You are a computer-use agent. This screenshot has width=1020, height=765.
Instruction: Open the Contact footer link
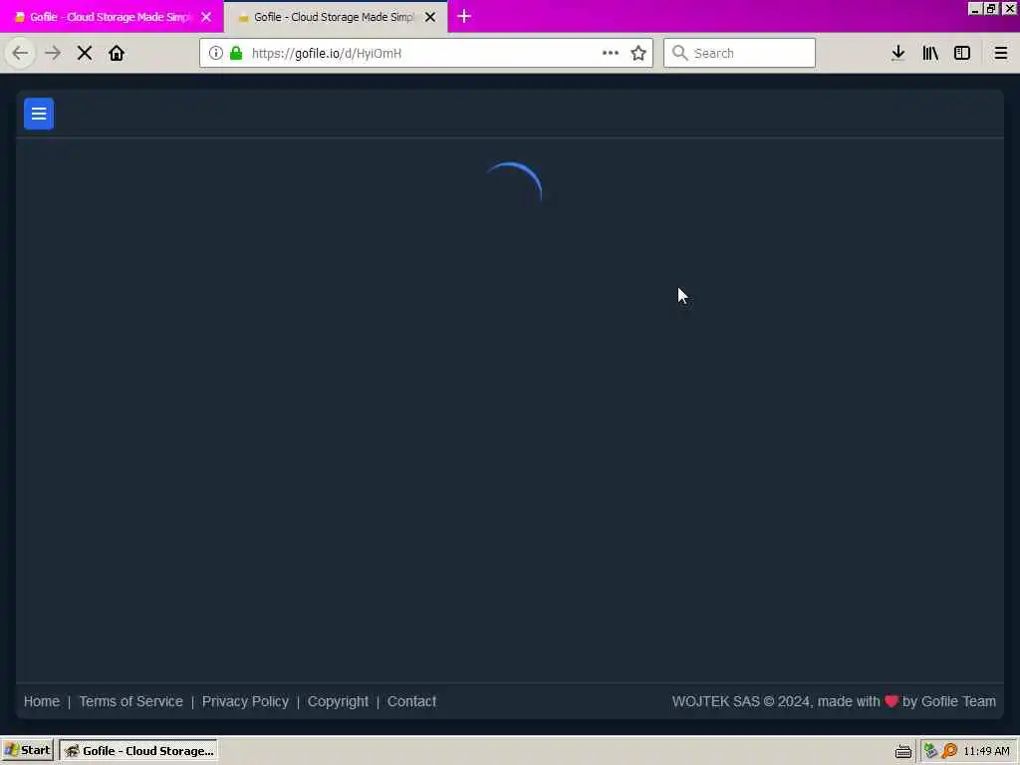tap(411, 701)
